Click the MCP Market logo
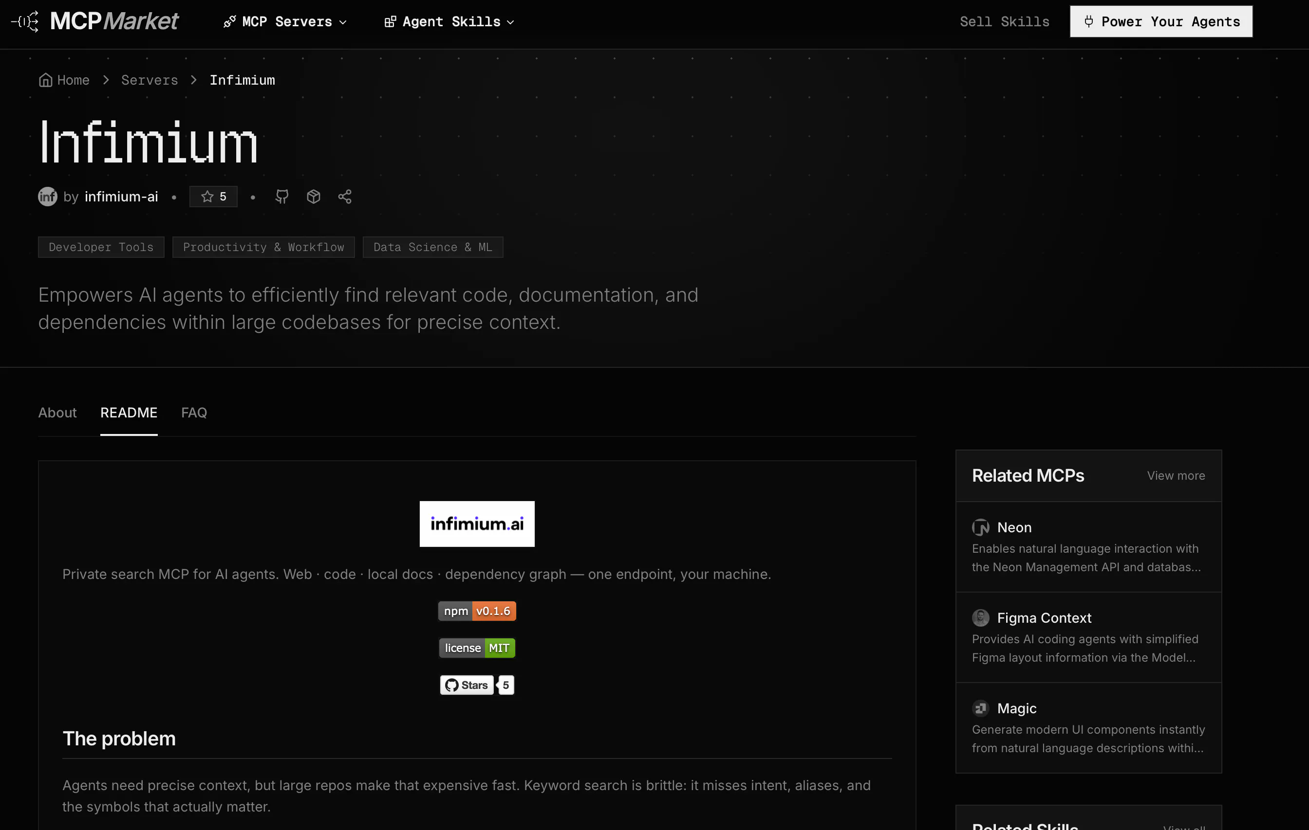Screen dimensions: 1309x830 click(94, 22)
